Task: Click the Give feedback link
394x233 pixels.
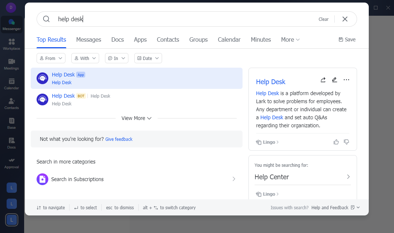Action: point(119,139)
